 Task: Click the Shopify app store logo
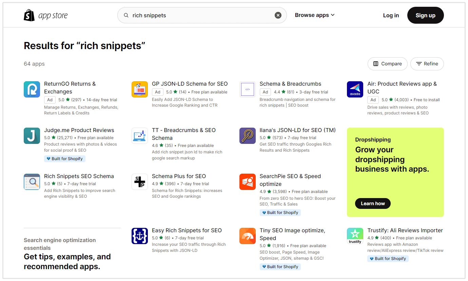coord(46,15)
